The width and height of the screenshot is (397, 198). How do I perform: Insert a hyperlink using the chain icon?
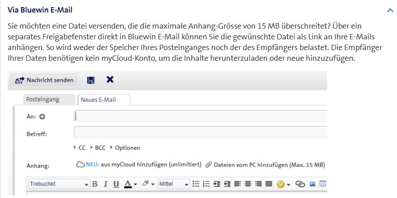300,184
